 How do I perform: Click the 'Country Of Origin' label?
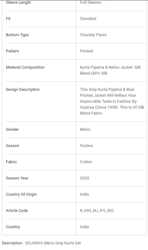point(21,194)
